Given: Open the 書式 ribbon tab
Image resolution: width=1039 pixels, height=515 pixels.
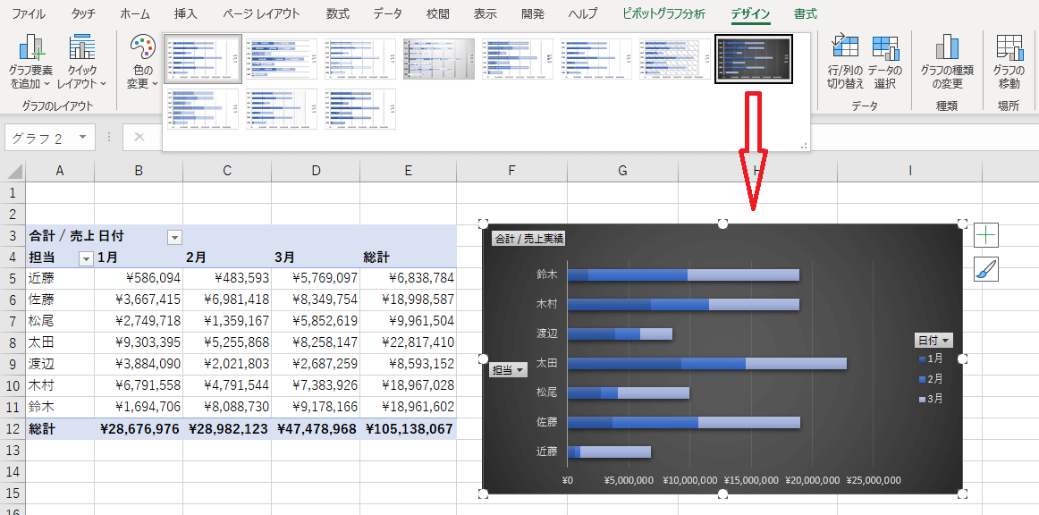Looking at the screenshot, I should pyautogui.click(x=805, y=14).
